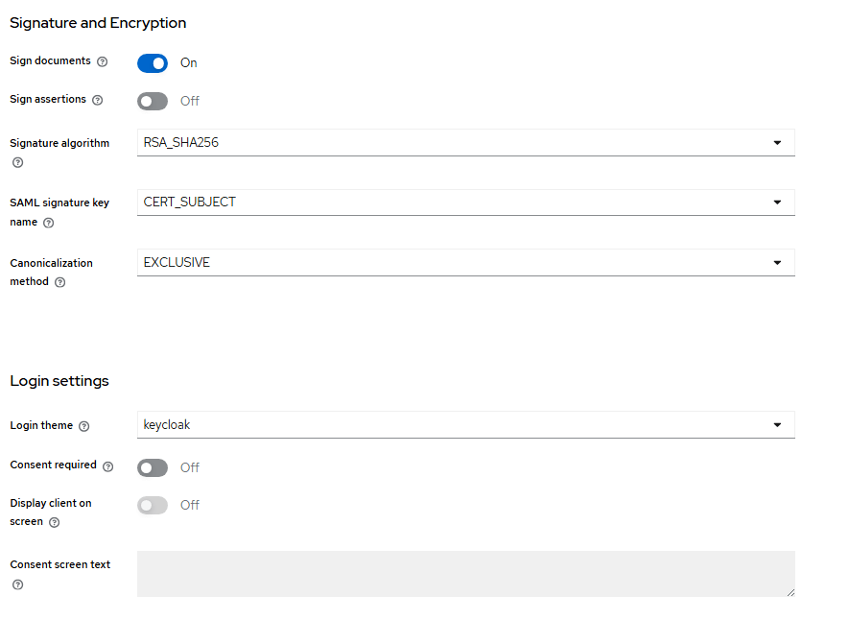
Task: Click the Consent screen text help icon
Action: pyautogui.click(x=17, y=584)
